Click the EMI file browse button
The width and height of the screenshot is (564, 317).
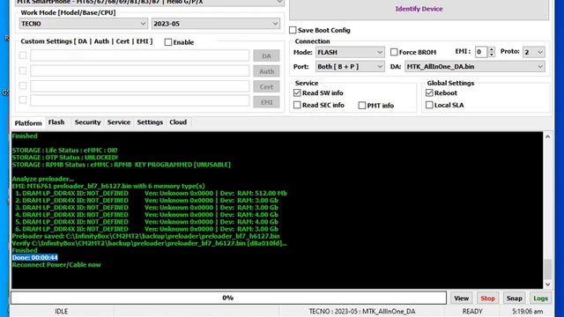click(x=266, y=102)
